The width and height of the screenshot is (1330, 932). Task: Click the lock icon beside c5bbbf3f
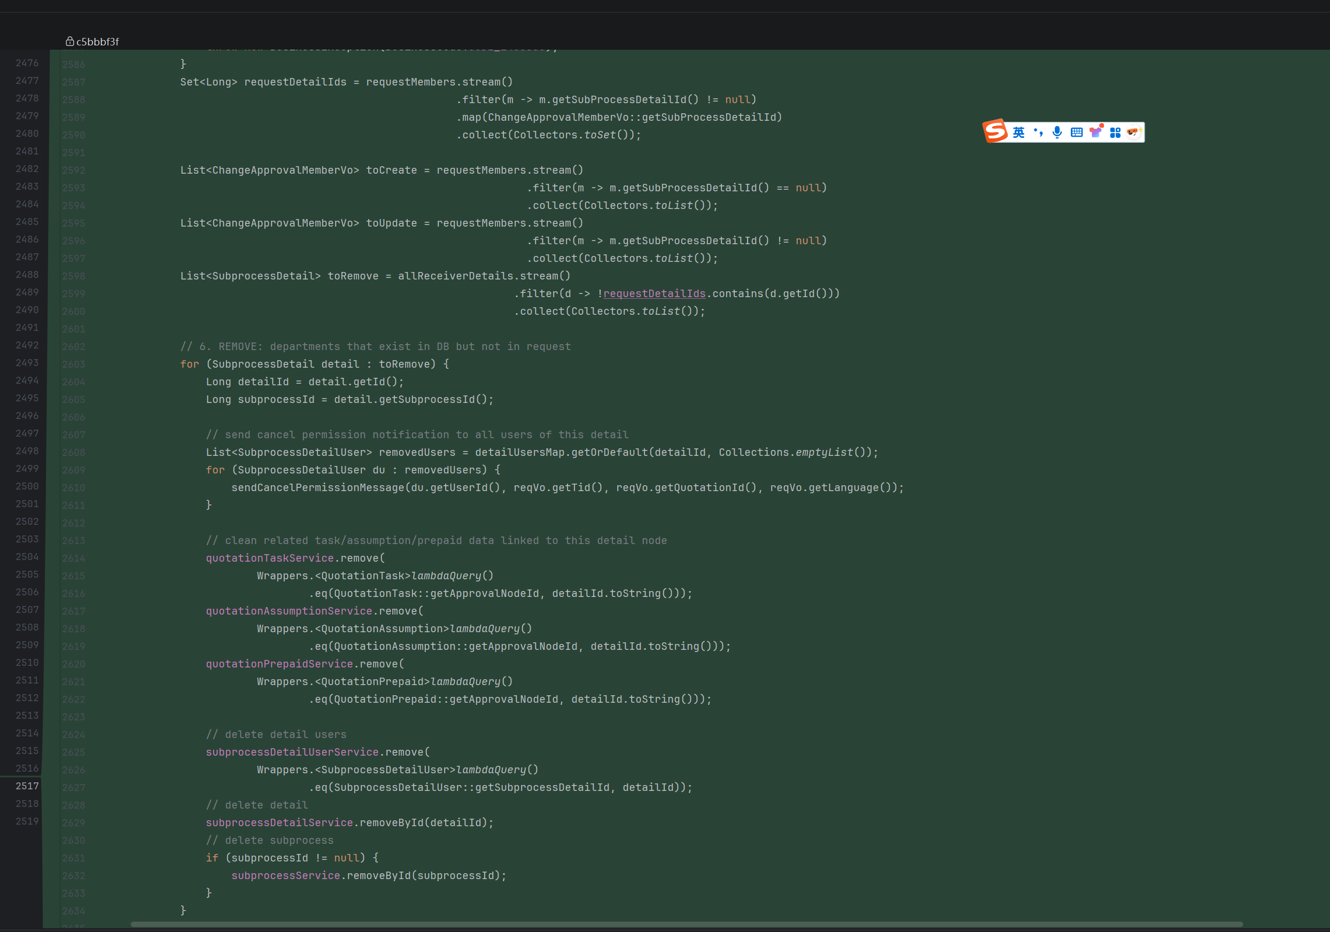[69, 41]
